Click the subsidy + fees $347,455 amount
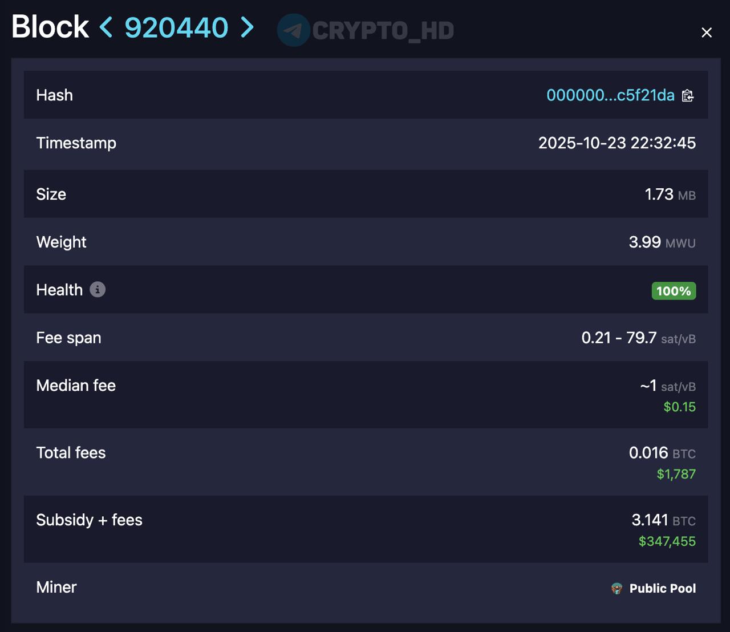 click(x=667, y=542)
